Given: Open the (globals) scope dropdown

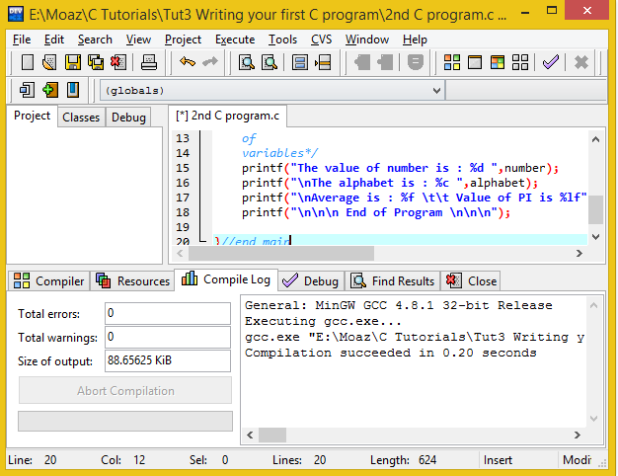Looking at the screenshot, I should coord(272,90).
